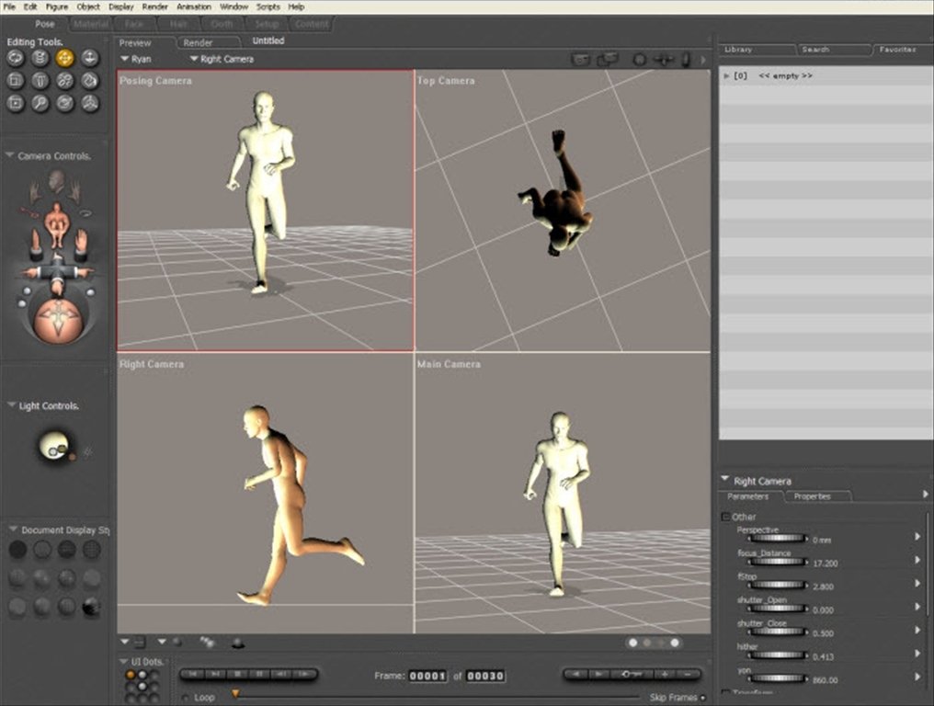Collapse the Other parameter group checkbox

coord(726,517)
